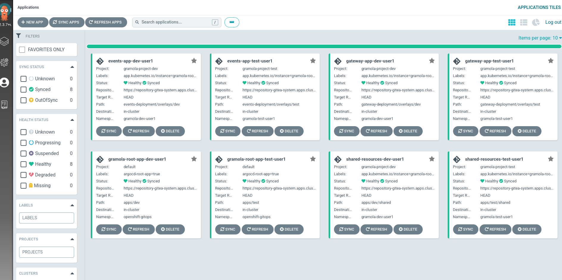Open the Documentation icon in sidebar
This screenshot has height=280, width=562.
5,104
